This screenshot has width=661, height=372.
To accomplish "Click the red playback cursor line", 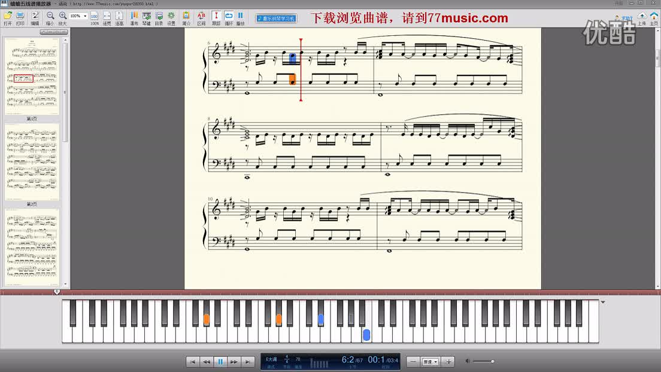I will click(301, 70).
